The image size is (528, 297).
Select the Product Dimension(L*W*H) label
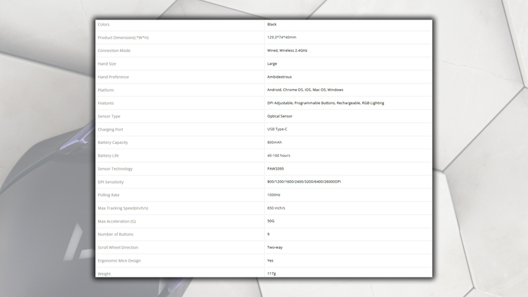[123, 38]
